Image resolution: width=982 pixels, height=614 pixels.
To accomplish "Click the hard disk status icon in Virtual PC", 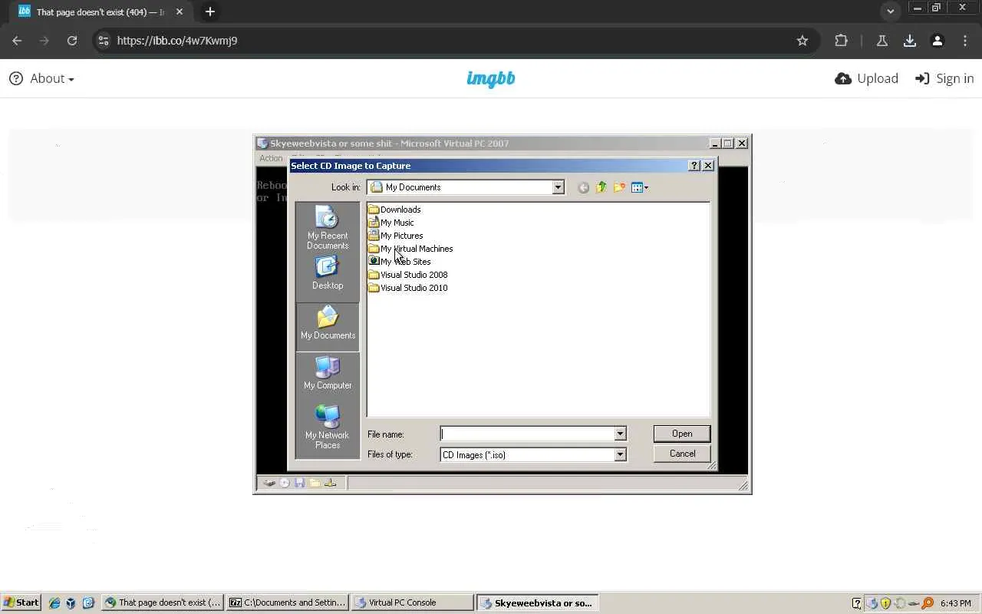I will click(x=269, y=483).
